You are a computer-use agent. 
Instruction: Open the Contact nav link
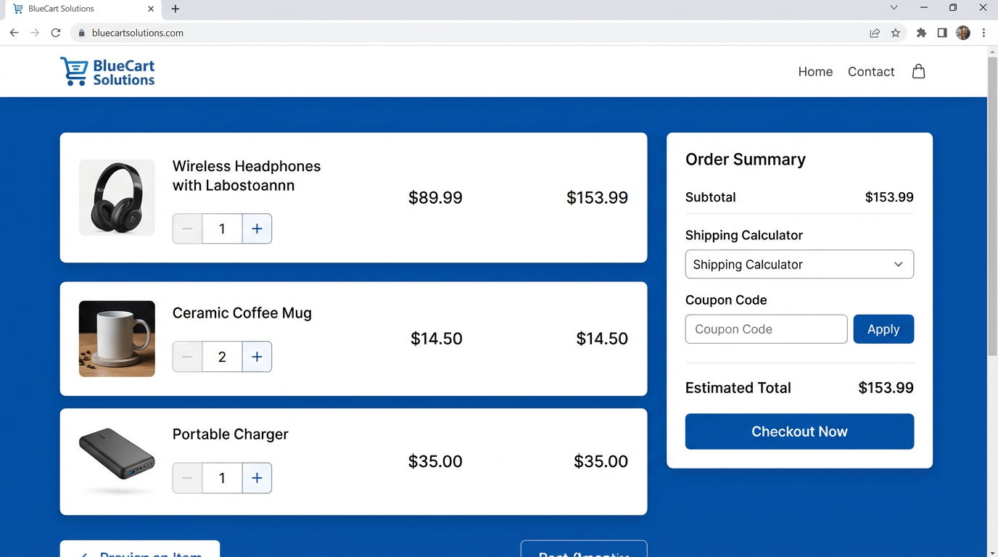pyautogui.click(x=870, y=72)
